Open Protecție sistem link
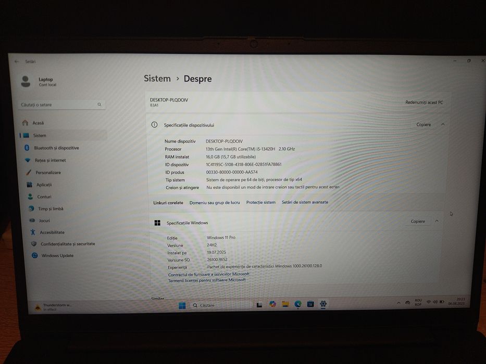Screen dimensions: 486x364 click(x=260, y=202)
